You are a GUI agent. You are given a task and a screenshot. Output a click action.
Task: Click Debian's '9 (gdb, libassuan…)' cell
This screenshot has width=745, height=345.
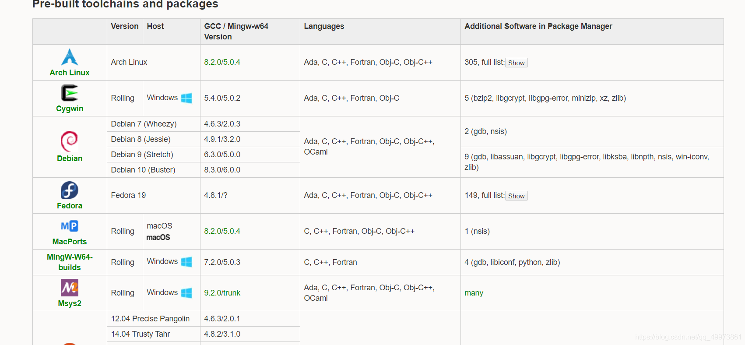click(592, 162)
